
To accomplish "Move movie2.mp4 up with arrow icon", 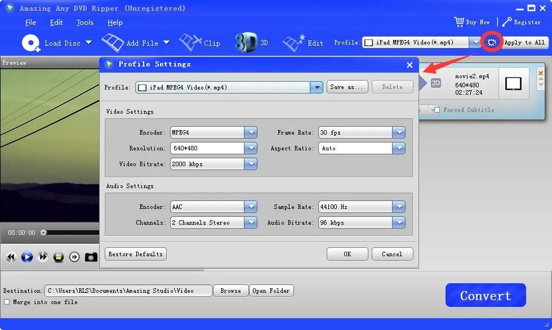I will 541,79.
